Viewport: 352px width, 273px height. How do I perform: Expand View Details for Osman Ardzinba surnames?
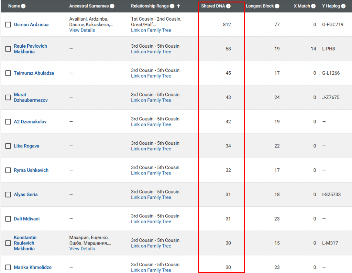[82, 30]
